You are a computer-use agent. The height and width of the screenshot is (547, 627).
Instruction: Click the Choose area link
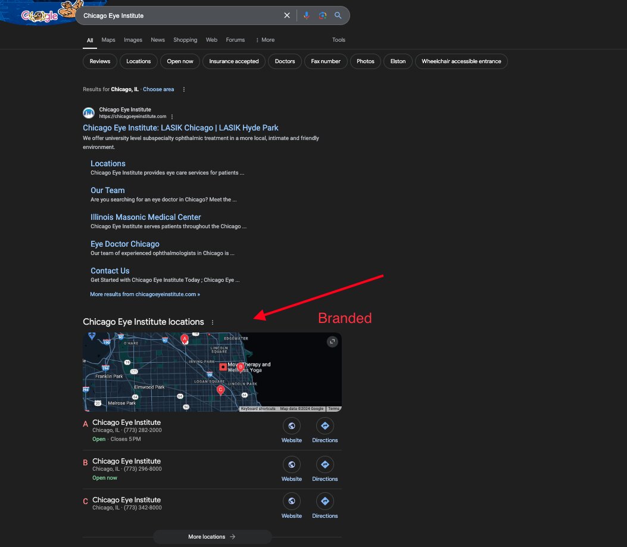click(x=158, y=89)
